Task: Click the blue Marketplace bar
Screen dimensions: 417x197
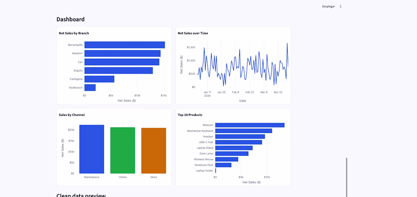Action: pos(91,149)
